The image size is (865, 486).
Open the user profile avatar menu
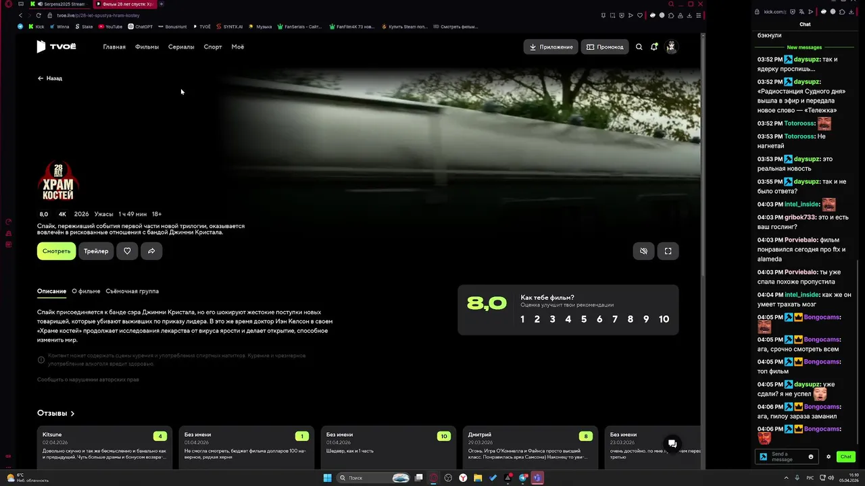coord(671,47)
